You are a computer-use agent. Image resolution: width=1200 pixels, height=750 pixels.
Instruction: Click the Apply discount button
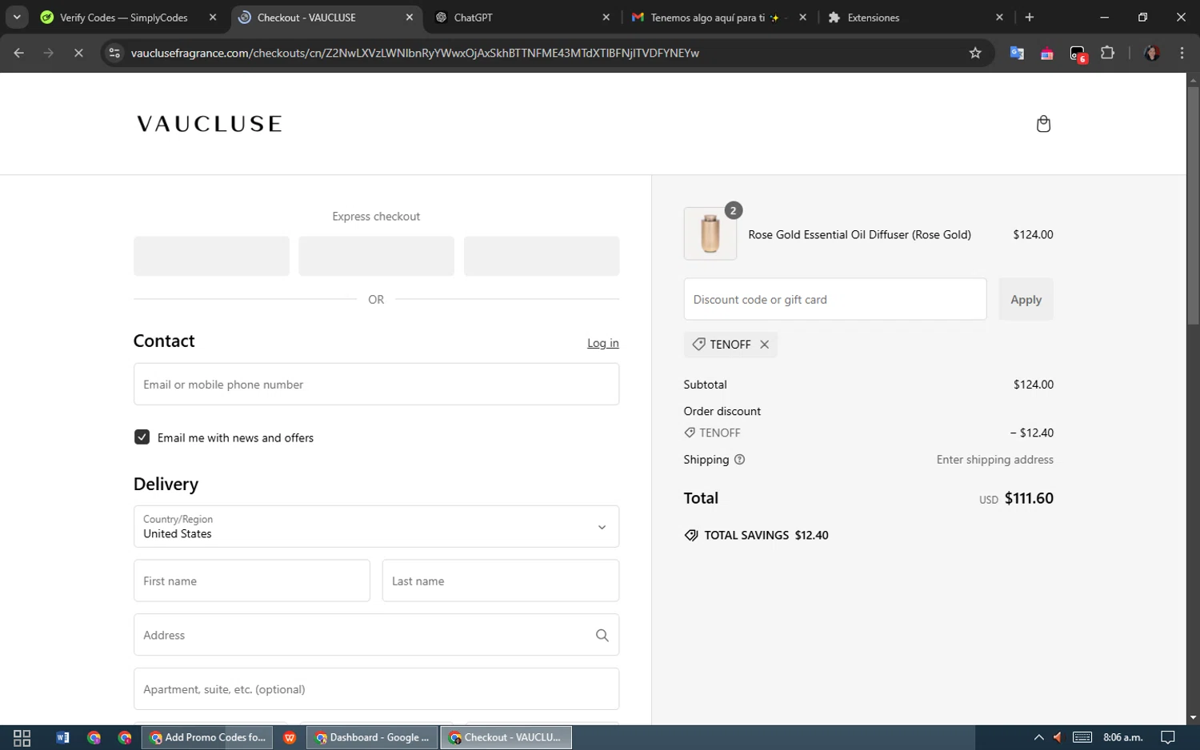pos(1026,300)
